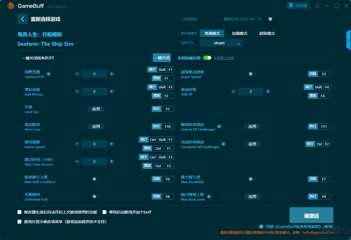The image size is (351, 240).
Task: Increase Skip Time hours with plus button
Action: [x=112, y=161]
